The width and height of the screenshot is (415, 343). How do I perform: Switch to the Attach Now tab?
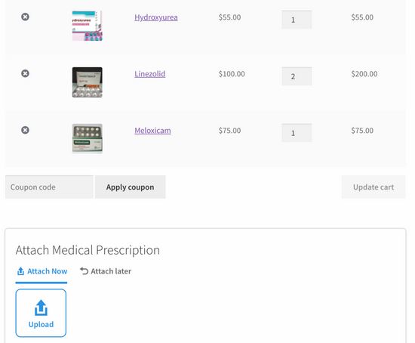[x=41, y=271]
